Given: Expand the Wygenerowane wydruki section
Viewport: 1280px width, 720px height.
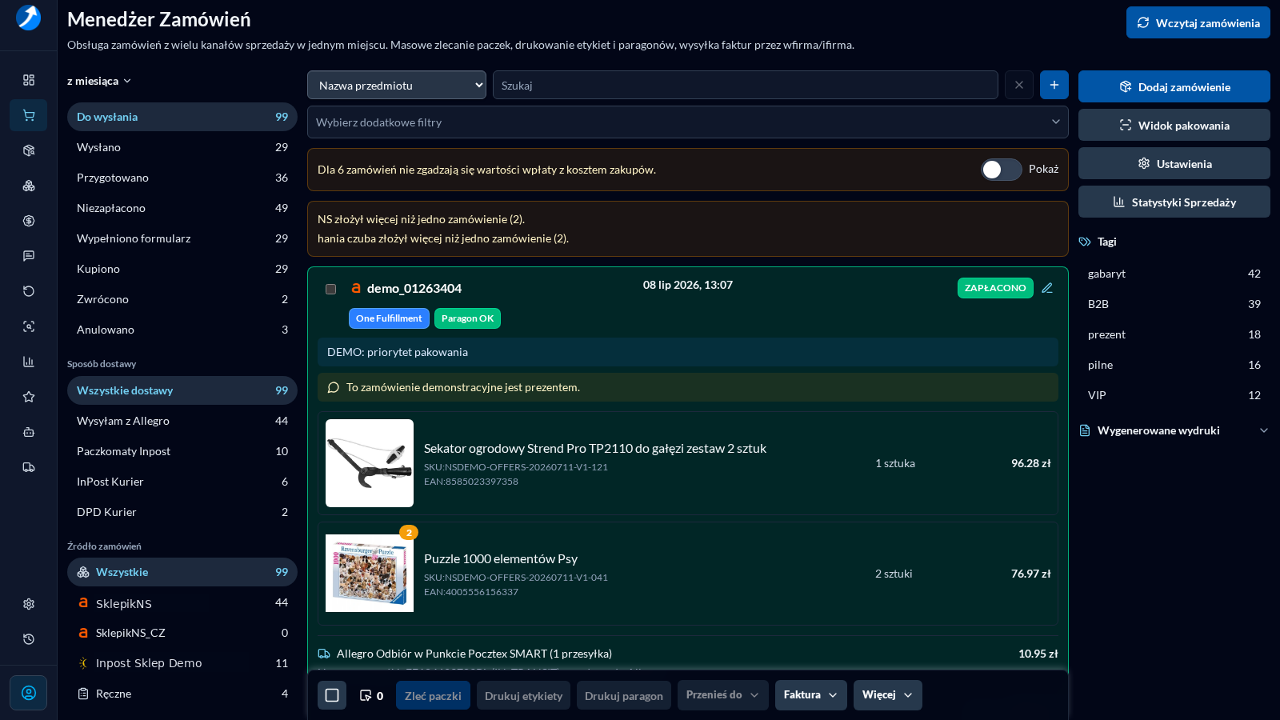Looking at the screenshot, I should click(x=1174, y=430).
